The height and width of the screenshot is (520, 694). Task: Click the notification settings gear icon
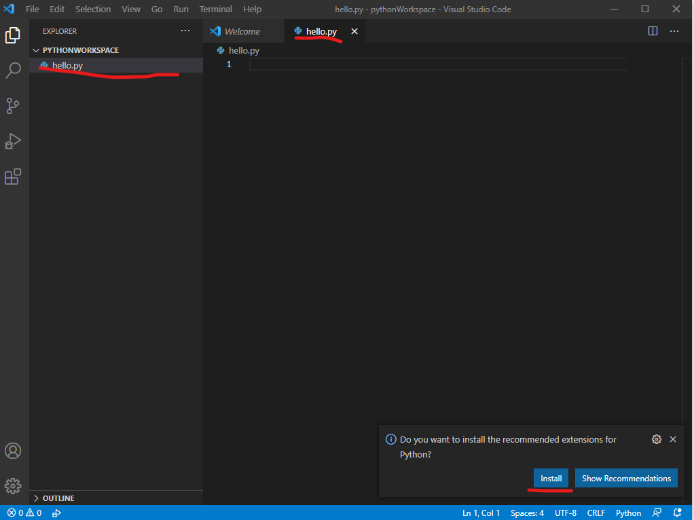[x=657, y=439]
